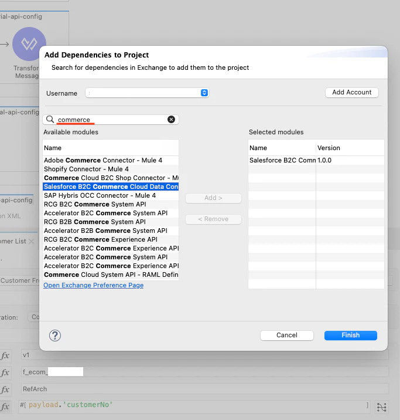Click the Transform Message component icon
This screenshot has height=420, width=400.
29,44
